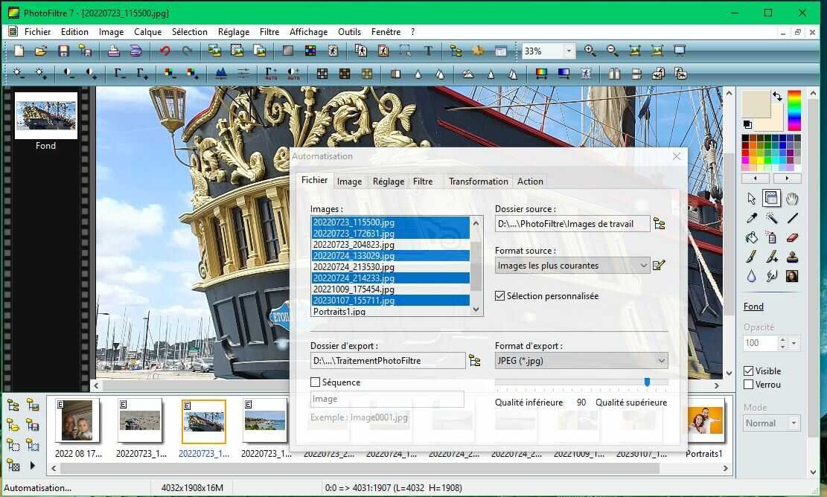
Task: Click the Fond layer label link
Action: point(754,307)
